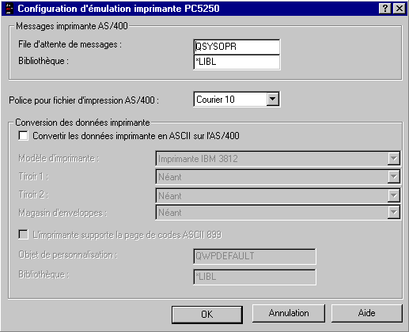The image size is (409, 332).
Task: Expand the Magasin d'enveloppes dropdown
Action: [x=393, y=212]
